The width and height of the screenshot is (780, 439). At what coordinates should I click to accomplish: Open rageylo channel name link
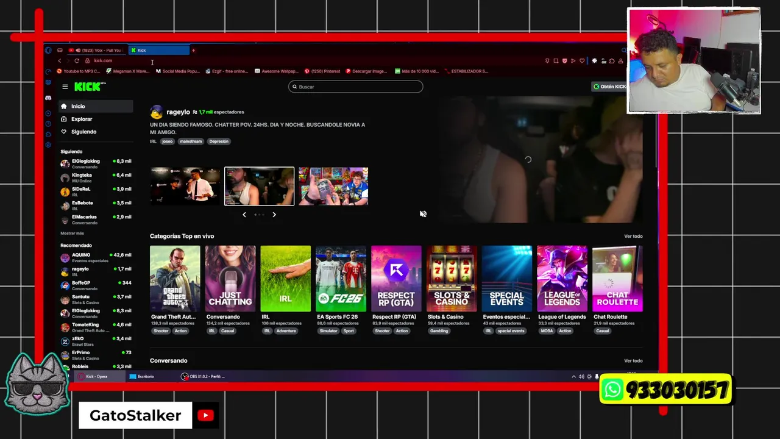coord(178,112)
